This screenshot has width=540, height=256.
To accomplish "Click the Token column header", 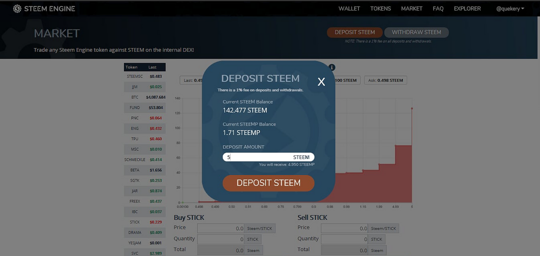I will pos(131,67).
